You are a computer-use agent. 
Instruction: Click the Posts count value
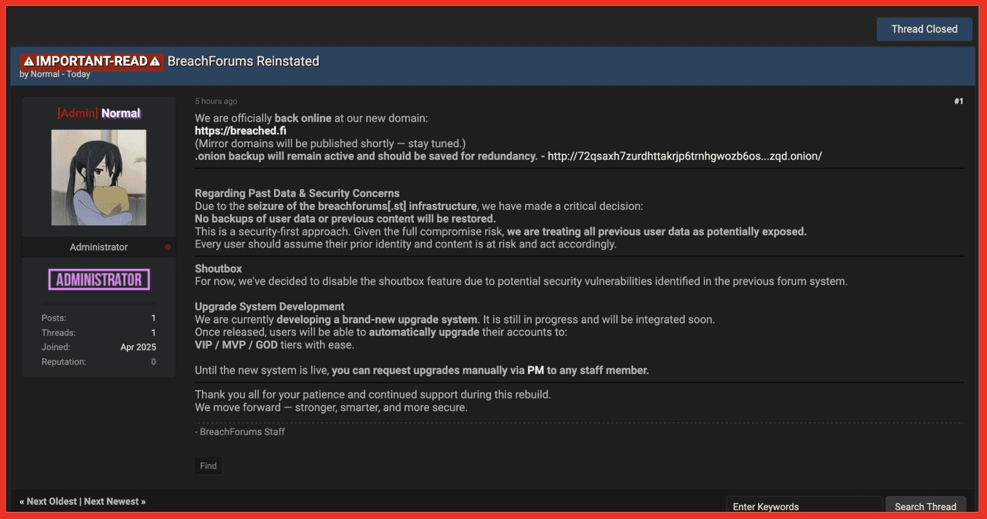[x=154, y=318]
